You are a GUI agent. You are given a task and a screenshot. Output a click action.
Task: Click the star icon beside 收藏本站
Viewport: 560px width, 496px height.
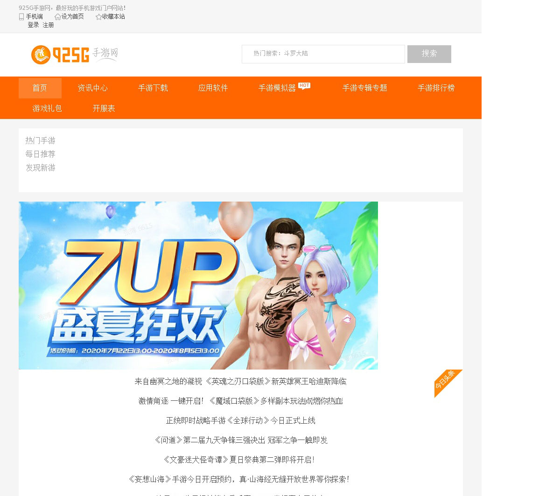point(98,17)
